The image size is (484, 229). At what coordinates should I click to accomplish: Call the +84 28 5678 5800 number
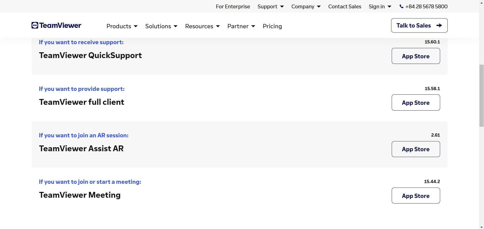click(426, 7)
